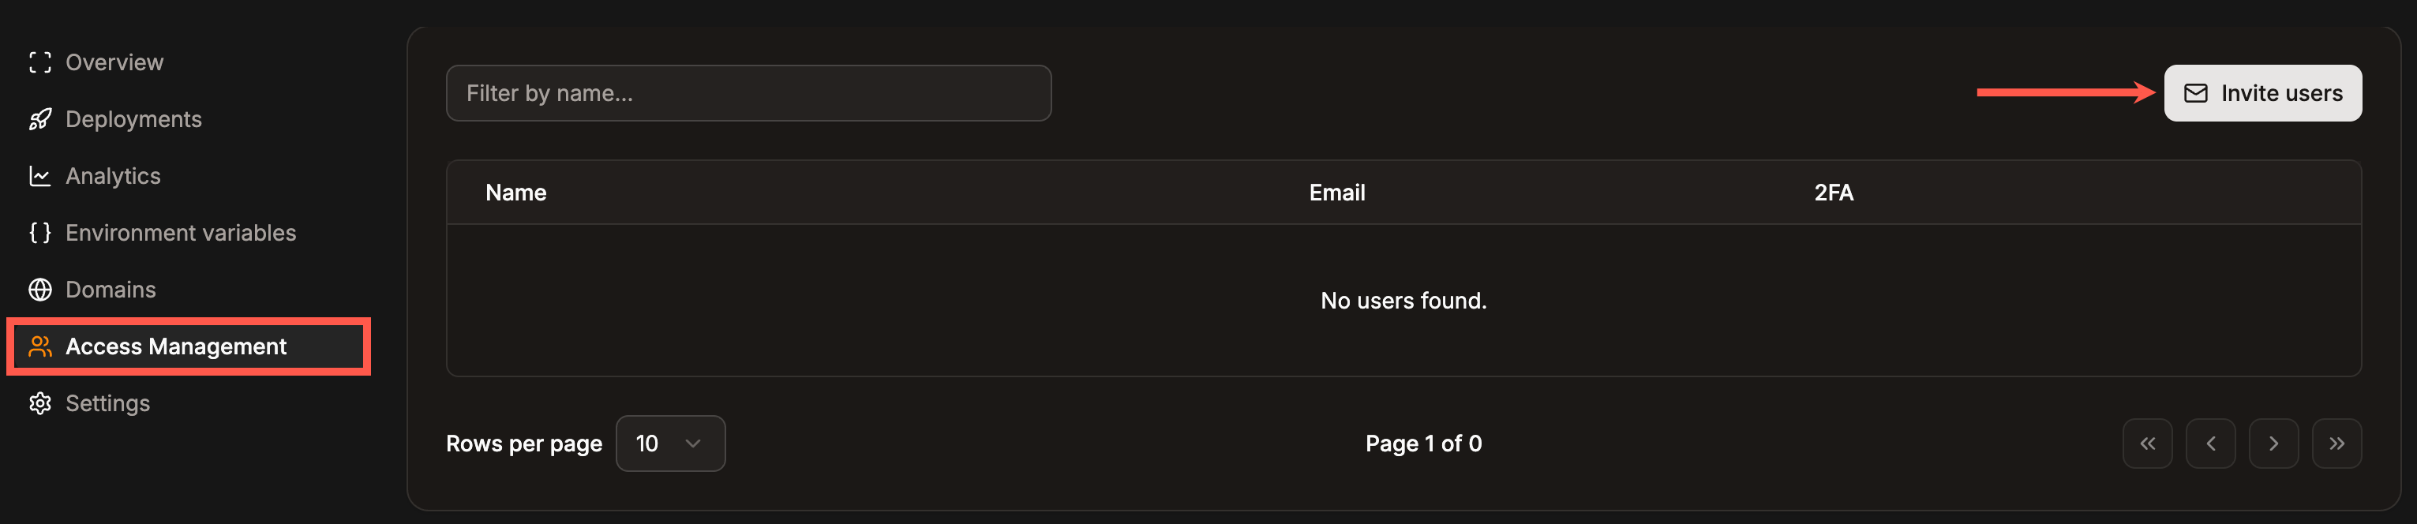Click the Invite users button

pos(2263,93)
